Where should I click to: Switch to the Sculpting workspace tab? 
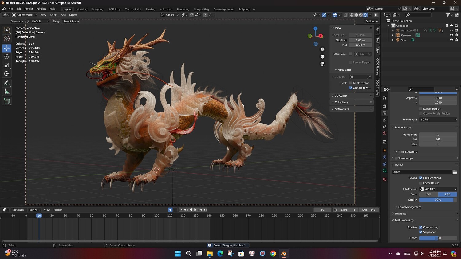(97, 9)
